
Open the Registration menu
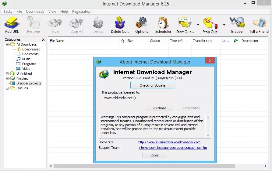(82, 12)
